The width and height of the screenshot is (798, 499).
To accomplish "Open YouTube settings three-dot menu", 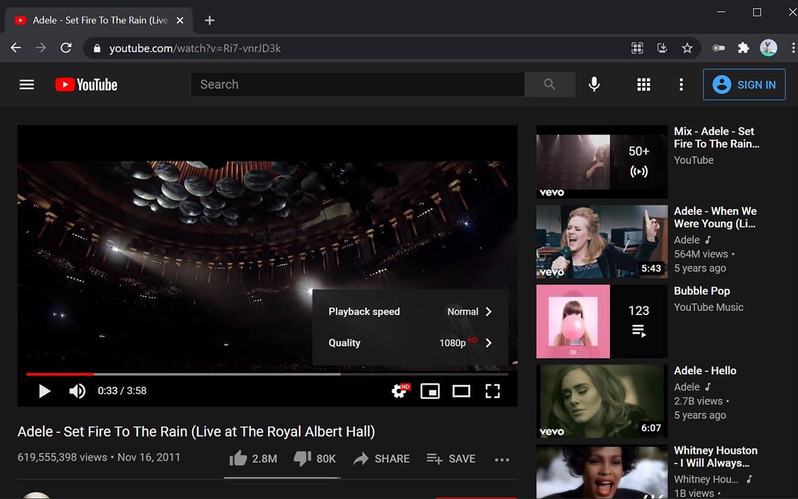I will click(x=681, y=84).
